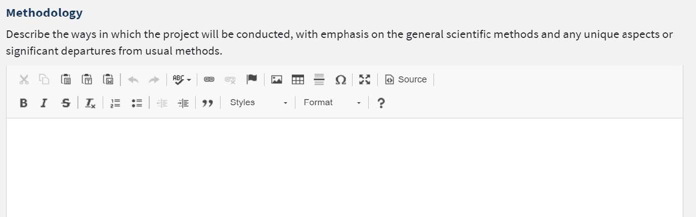696x217 pixels.
Task: Expand the Format dropdown
Action: click(x=332, y=103)
